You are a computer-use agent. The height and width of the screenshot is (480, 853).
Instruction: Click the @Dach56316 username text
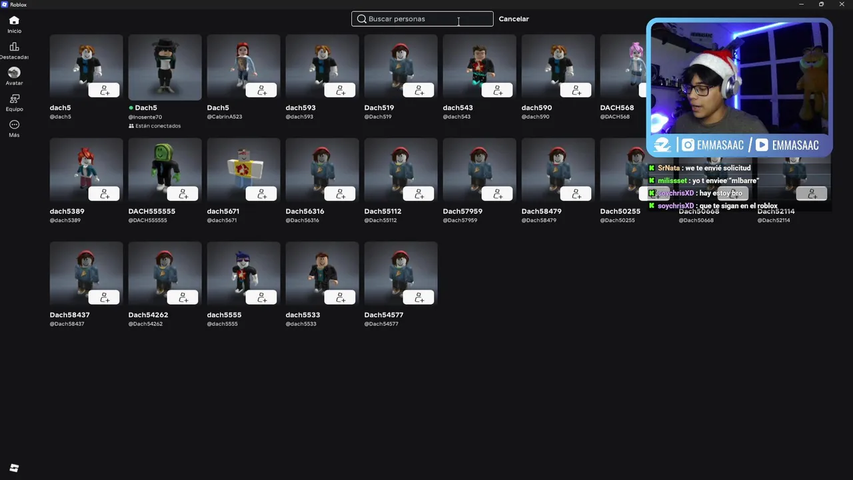tap(303, 221)
